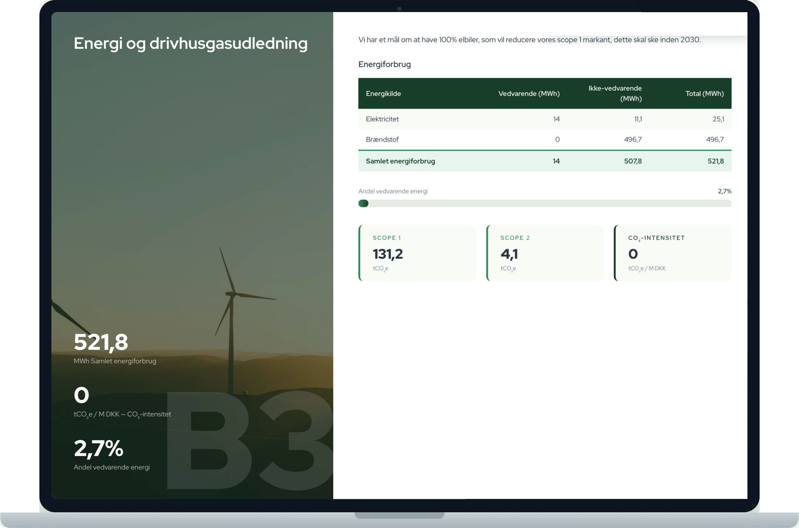Screen dimensions: 799x528
Task: Click the Brændstof vedvarende value 0
Action: (557, 139)
